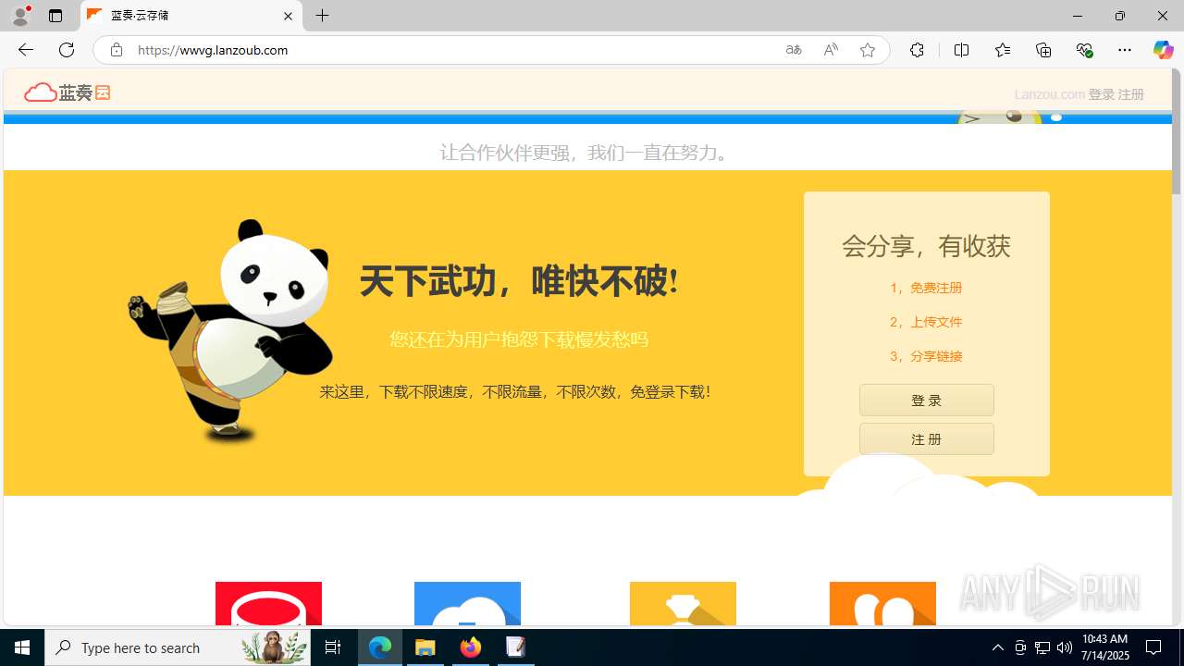Click the yellow chef feature icon
This screenshot has height=666, width=1184.
click(683, 603)
